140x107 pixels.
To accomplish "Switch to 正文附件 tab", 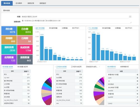I will tap(19, 3).
